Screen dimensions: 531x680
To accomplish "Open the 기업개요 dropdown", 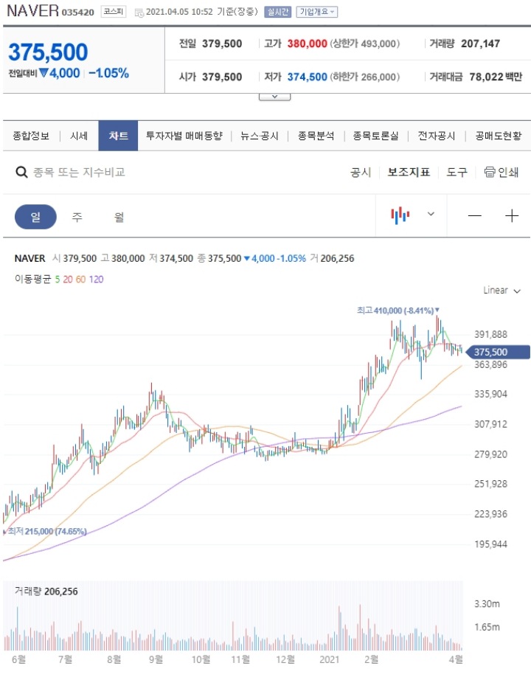I will pos(316,12).
